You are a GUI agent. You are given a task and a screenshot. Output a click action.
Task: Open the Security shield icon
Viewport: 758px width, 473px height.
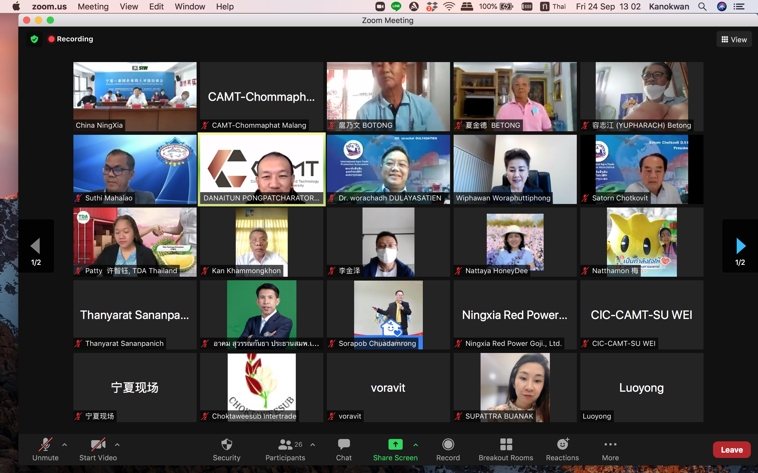[227, 445]
